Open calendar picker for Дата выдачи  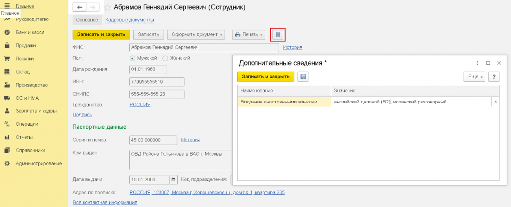click(x=173, y=179)
